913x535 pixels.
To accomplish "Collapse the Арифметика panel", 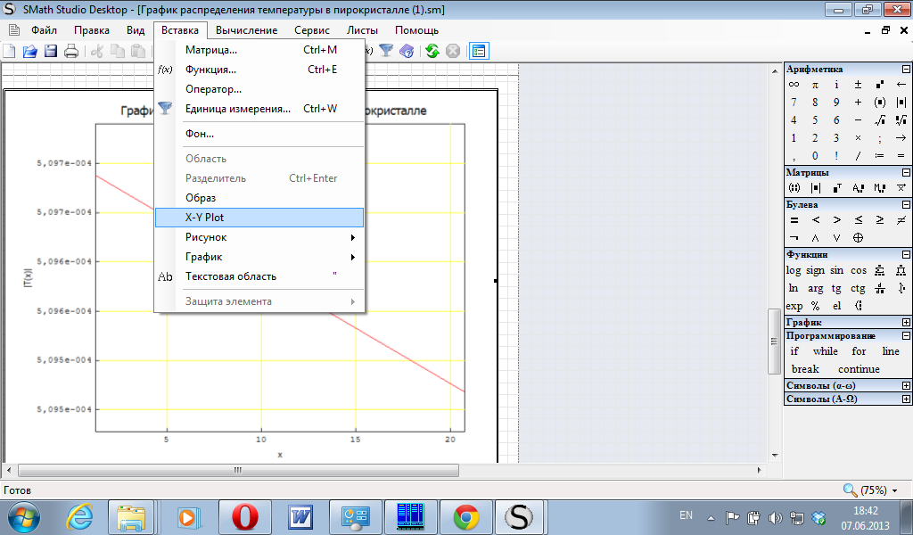I will pyautogui.click(x=906, y=70).
